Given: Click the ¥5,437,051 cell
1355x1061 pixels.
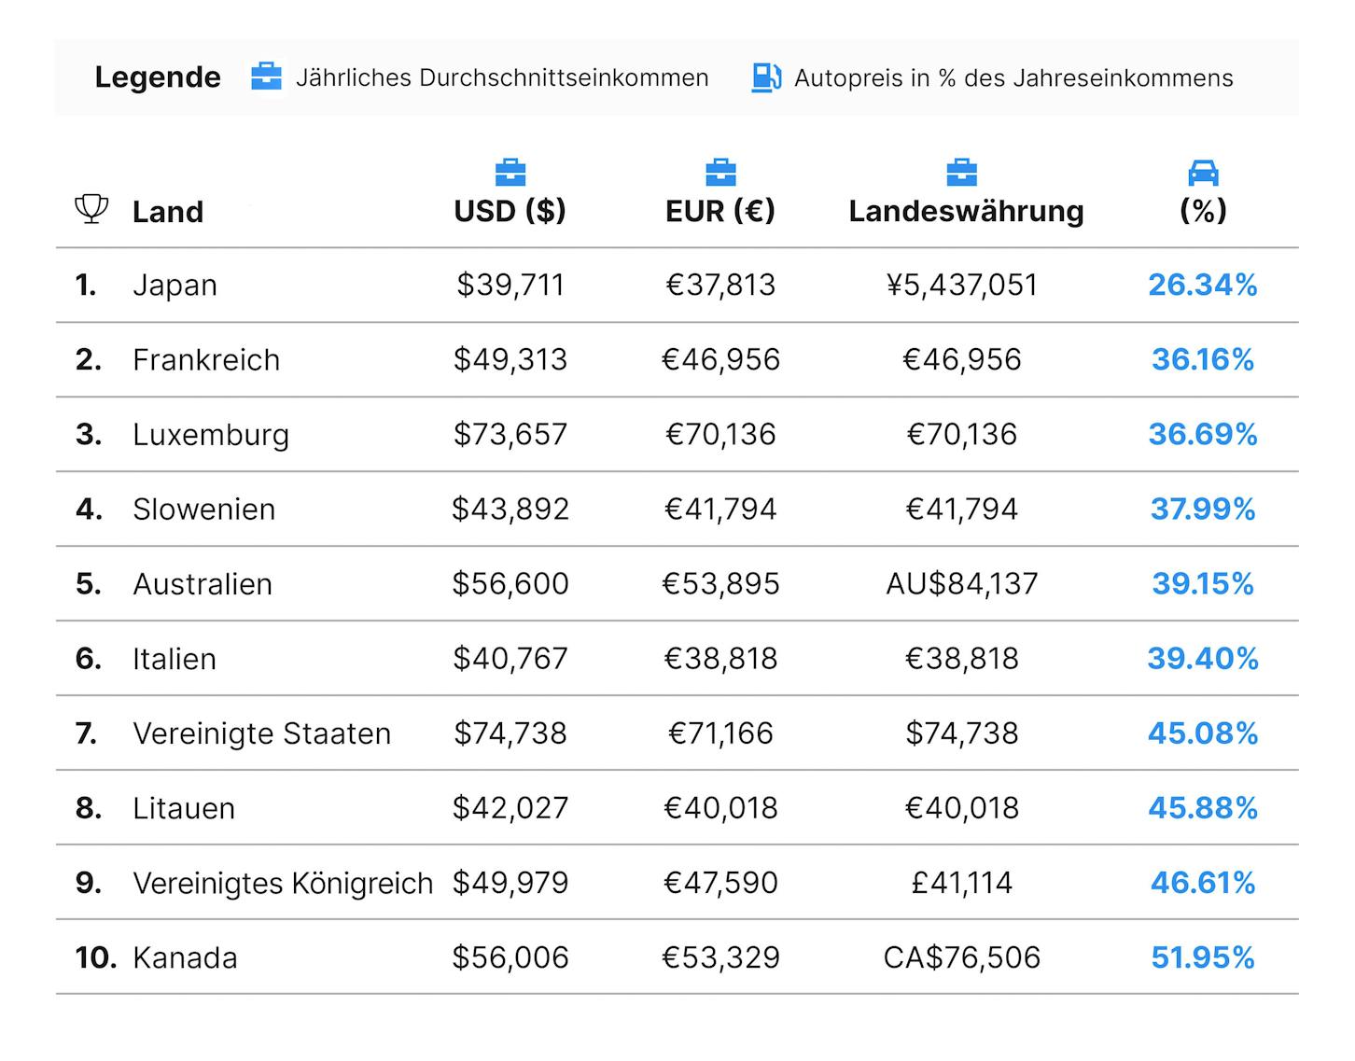Looking at the screenshot, I should tap(962, 286).
